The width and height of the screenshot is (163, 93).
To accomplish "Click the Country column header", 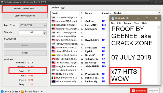I will point(107,13).
